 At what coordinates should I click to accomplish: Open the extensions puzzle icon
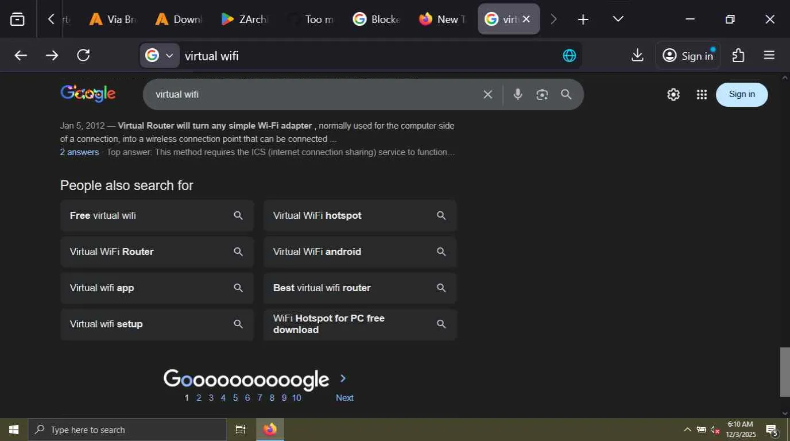click(738, 55)
